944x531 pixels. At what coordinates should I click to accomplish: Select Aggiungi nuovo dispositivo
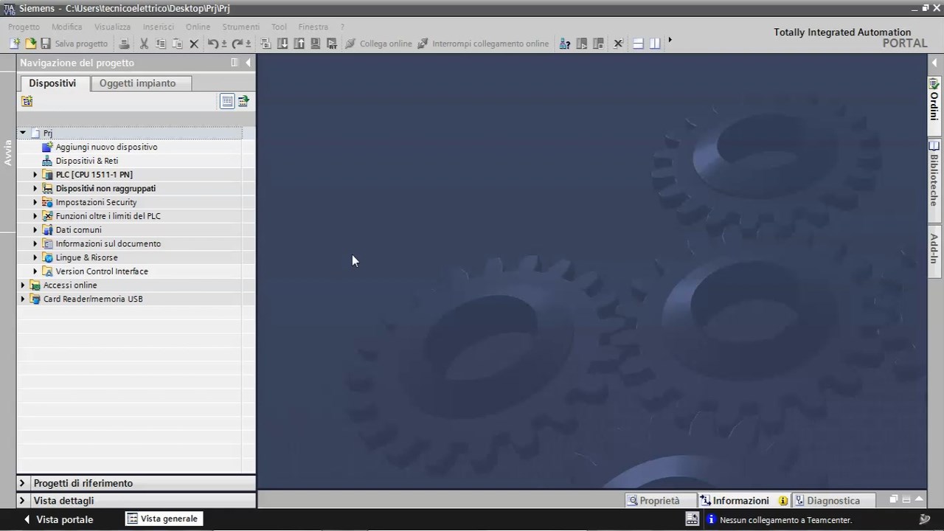pyautogui.click(x=106, y=147)
